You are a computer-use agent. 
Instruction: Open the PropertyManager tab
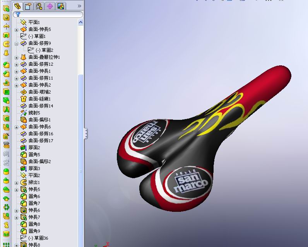tap(28, 6)
